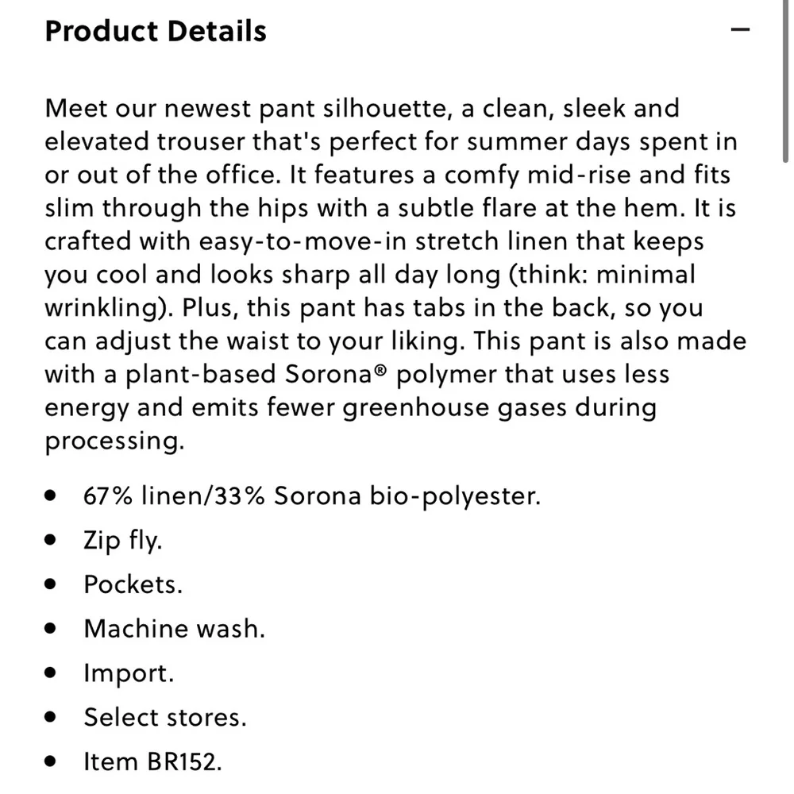Select the Pockets list item
This screenshot has width=794, height=794.
tap(133, 584)
